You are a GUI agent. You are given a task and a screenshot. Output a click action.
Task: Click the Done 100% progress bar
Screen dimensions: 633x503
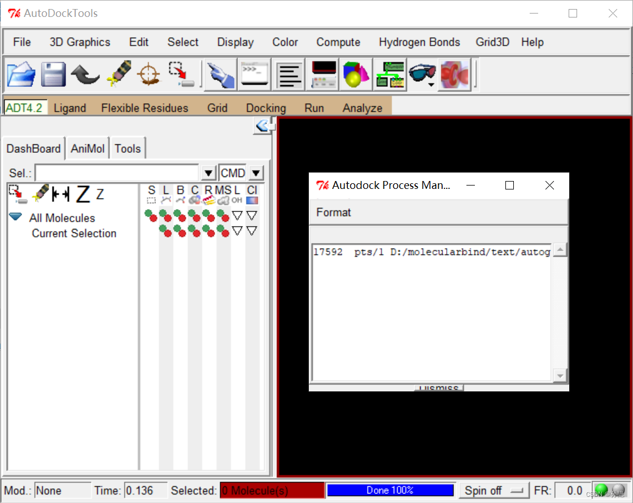click(x=390, y=490)
